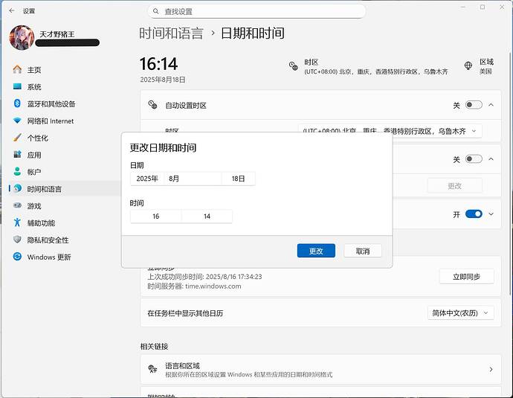Select the Accessibility (辅助功能) icon

point(17,223)
